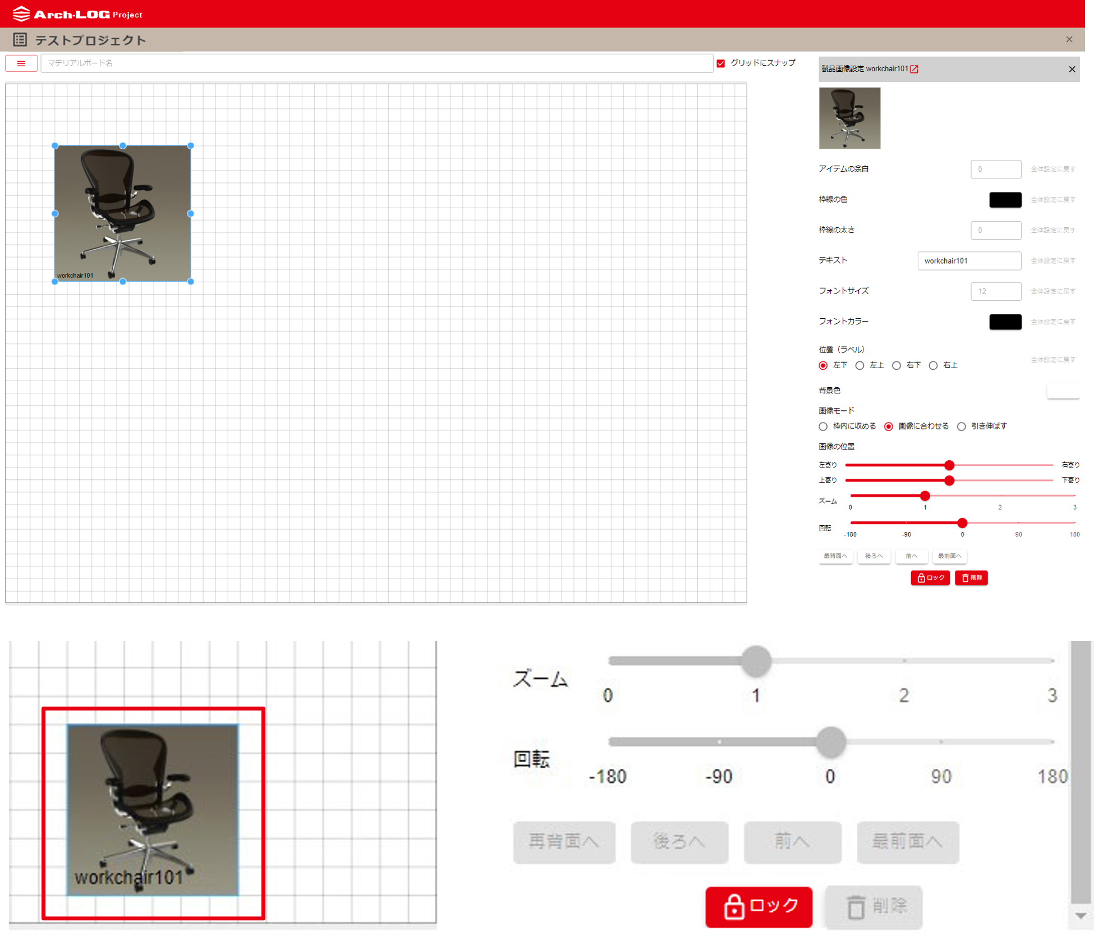
Task: Click the small white 後ろへ button under the red sliders
Action: [874, 556]
